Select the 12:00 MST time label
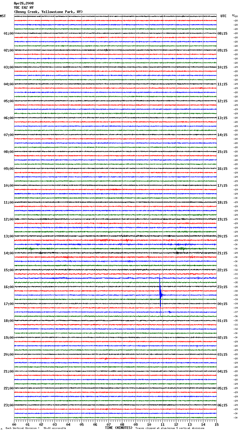Image resolution: width=239 pixels, height=432 pixels. 9,219
